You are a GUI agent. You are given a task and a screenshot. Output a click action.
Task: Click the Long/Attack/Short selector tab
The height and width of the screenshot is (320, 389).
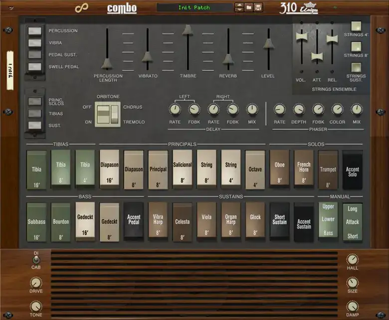pos(352,222)
